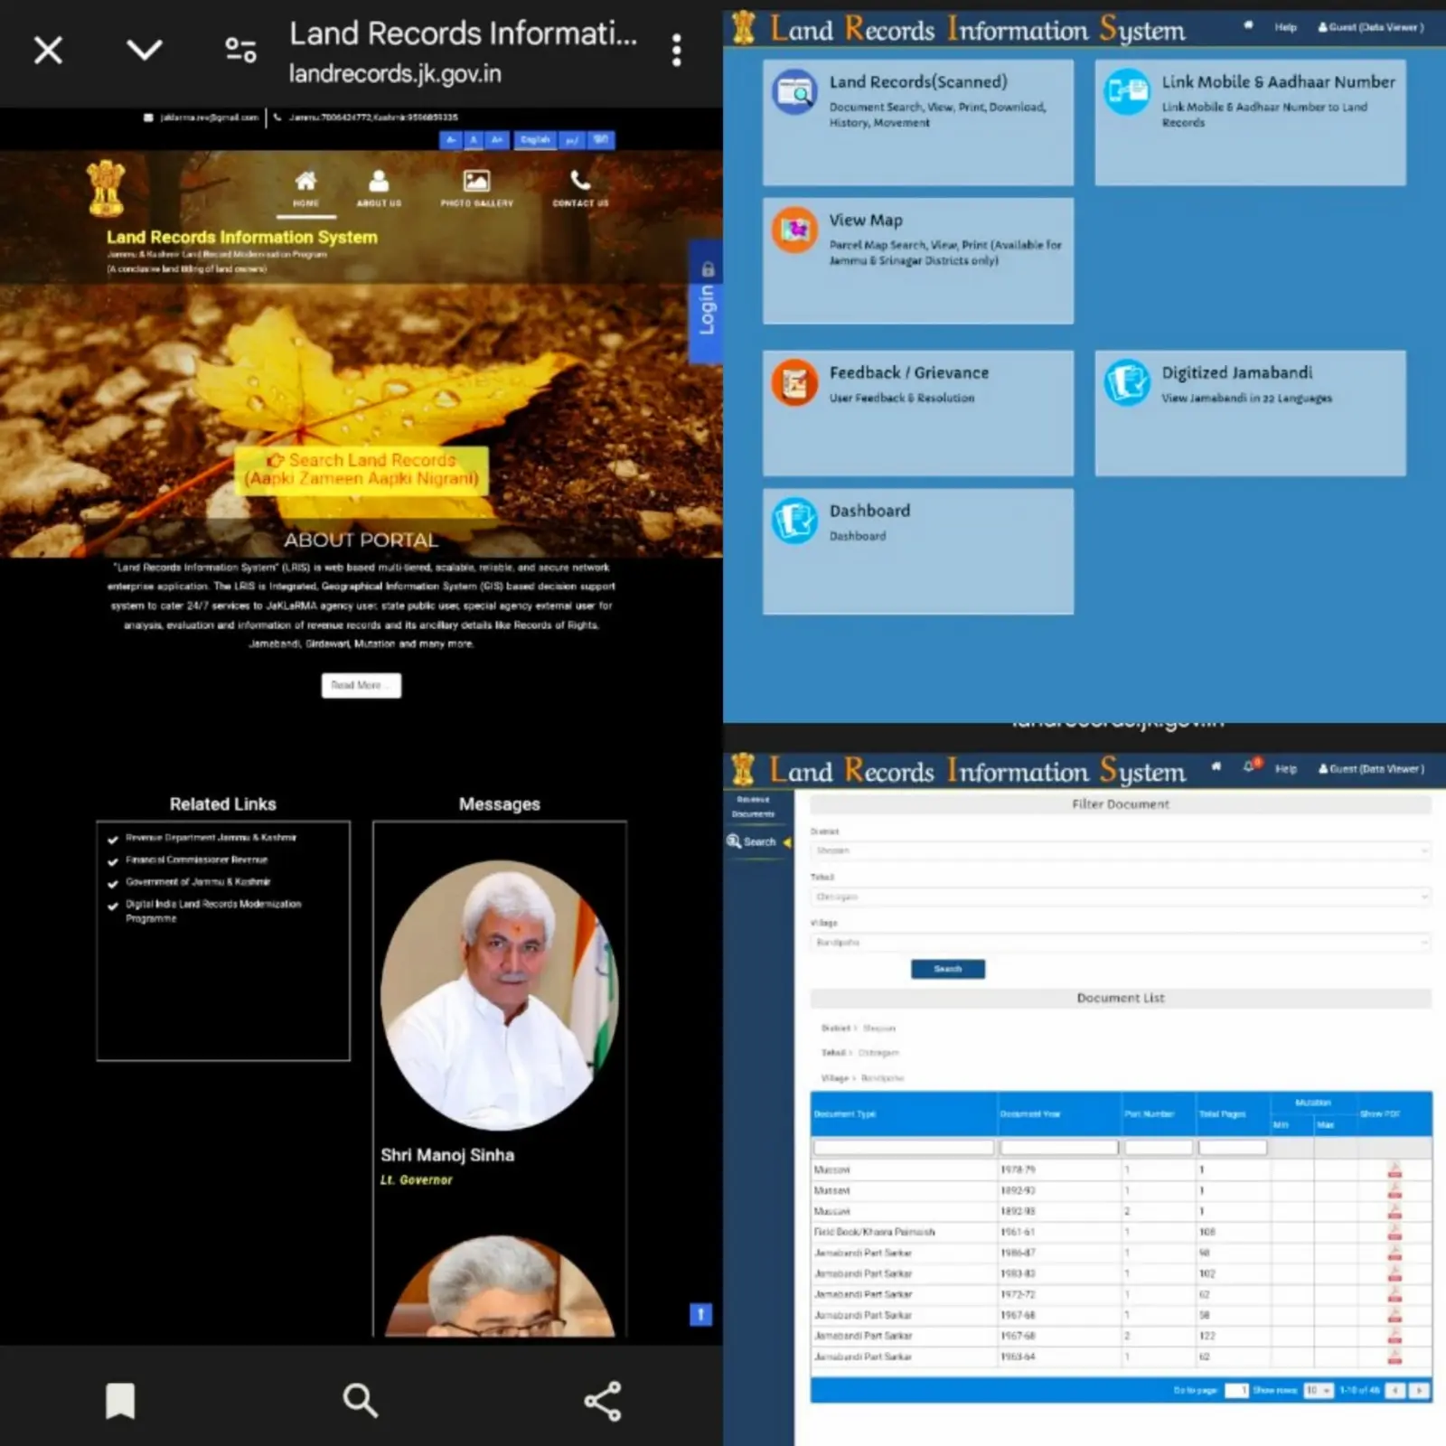Open the Land Records(Scanned) tile
Screen dimensions: 1446x1446
pos(918,123)
